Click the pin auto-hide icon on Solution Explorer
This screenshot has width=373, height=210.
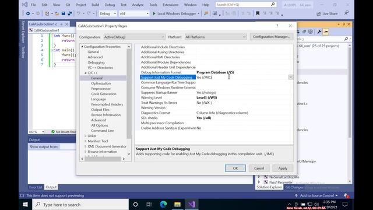point(343,24)
